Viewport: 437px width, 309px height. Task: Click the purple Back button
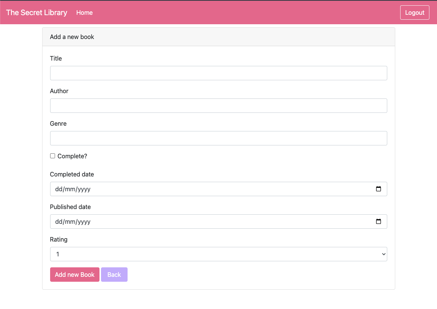(x=114, y=275)
